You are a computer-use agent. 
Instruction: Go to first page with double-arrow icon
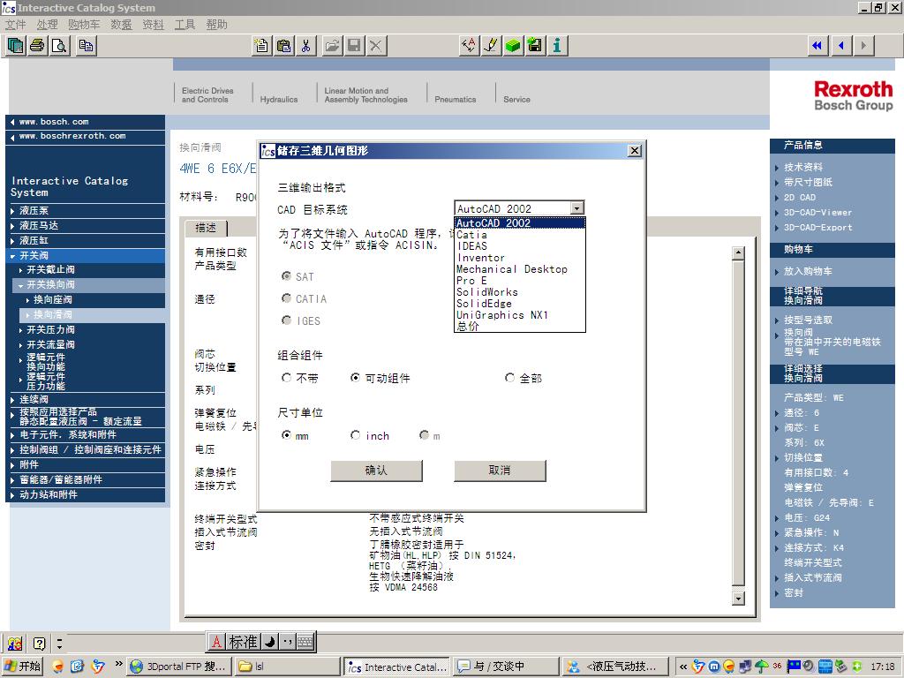817,46
